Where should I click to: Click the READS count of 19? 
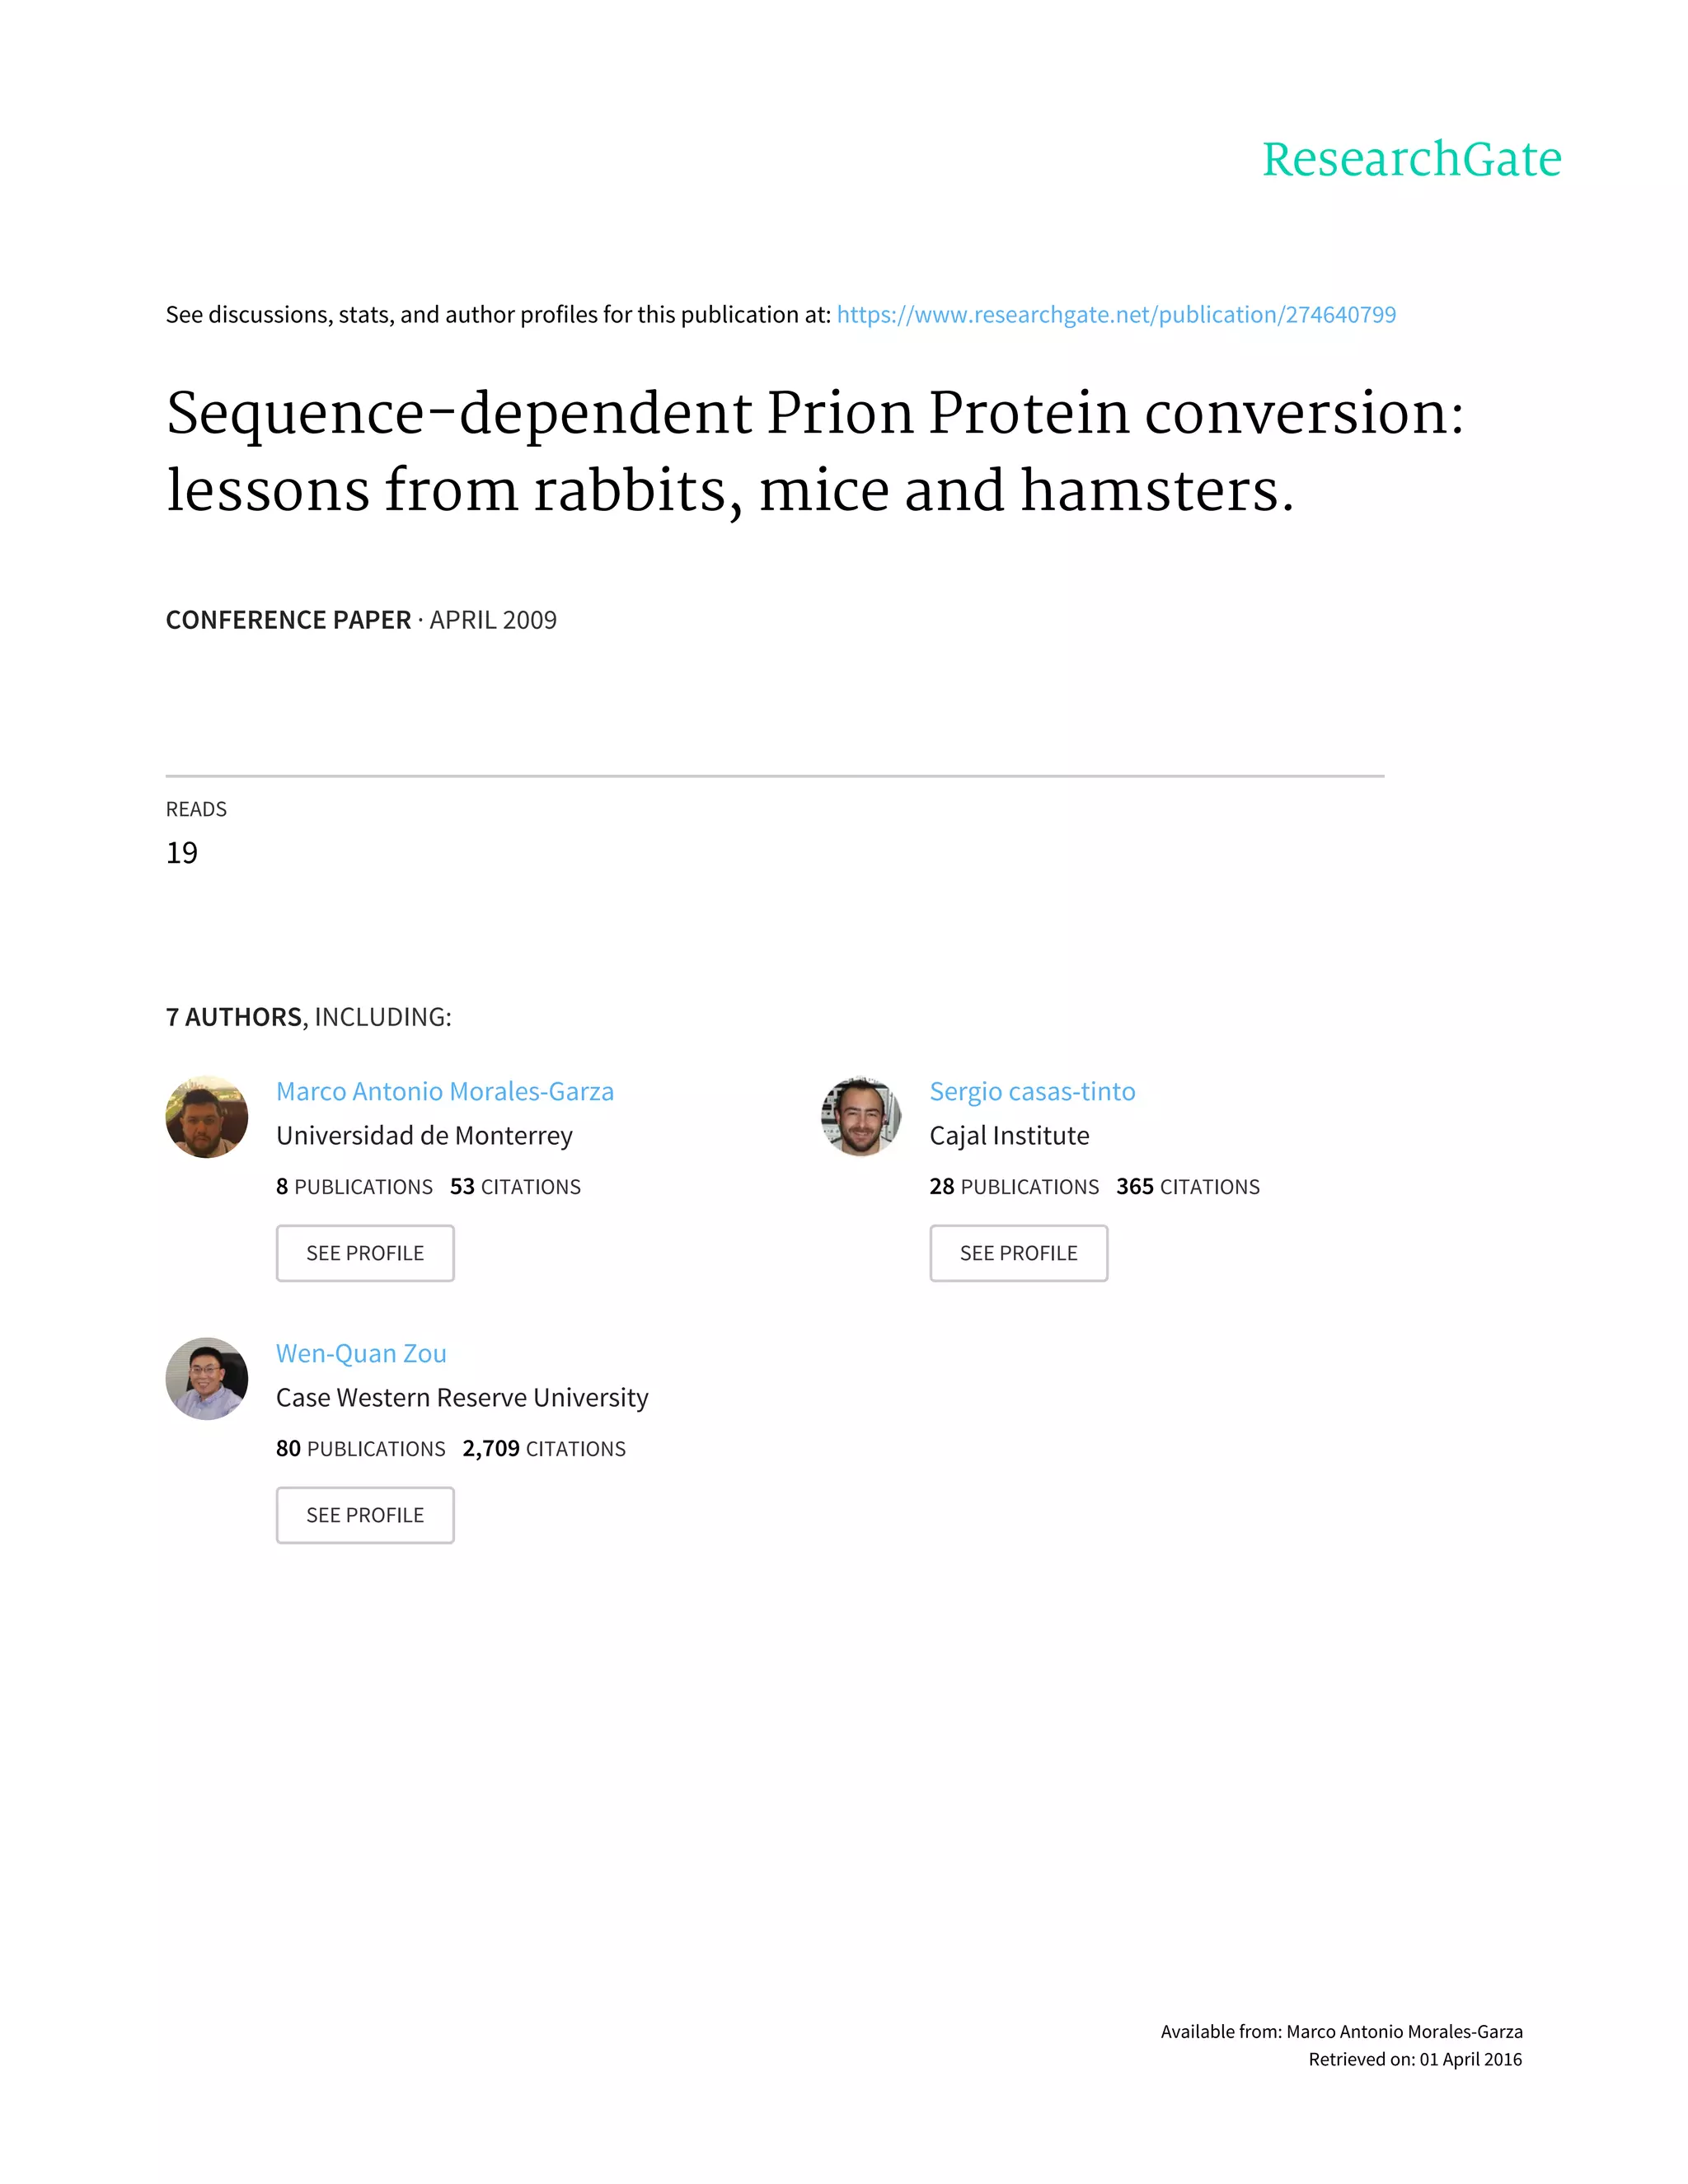coord(182,853)
